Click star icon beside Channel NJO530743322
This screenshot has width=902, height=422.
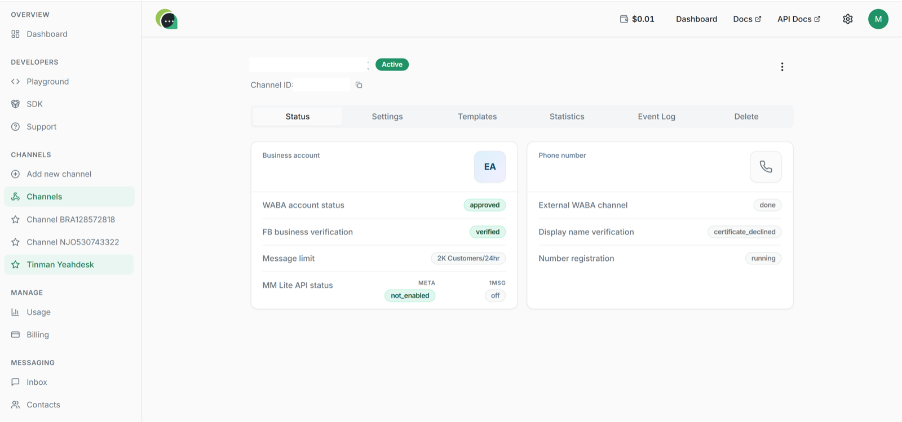pos(15,242)
